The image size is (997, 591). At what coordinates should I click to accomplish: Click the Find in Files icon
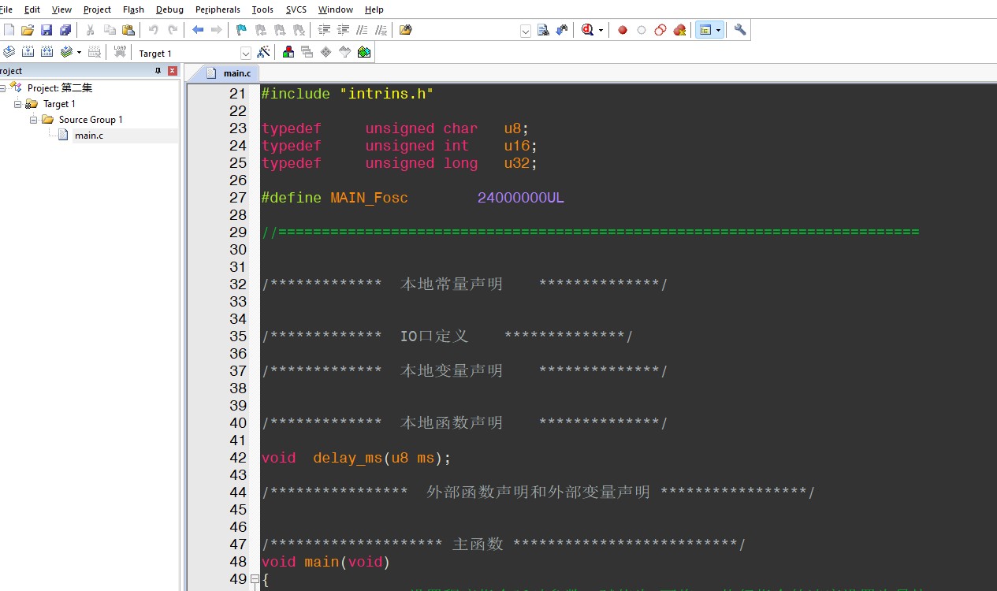click(x=543, y=30)
